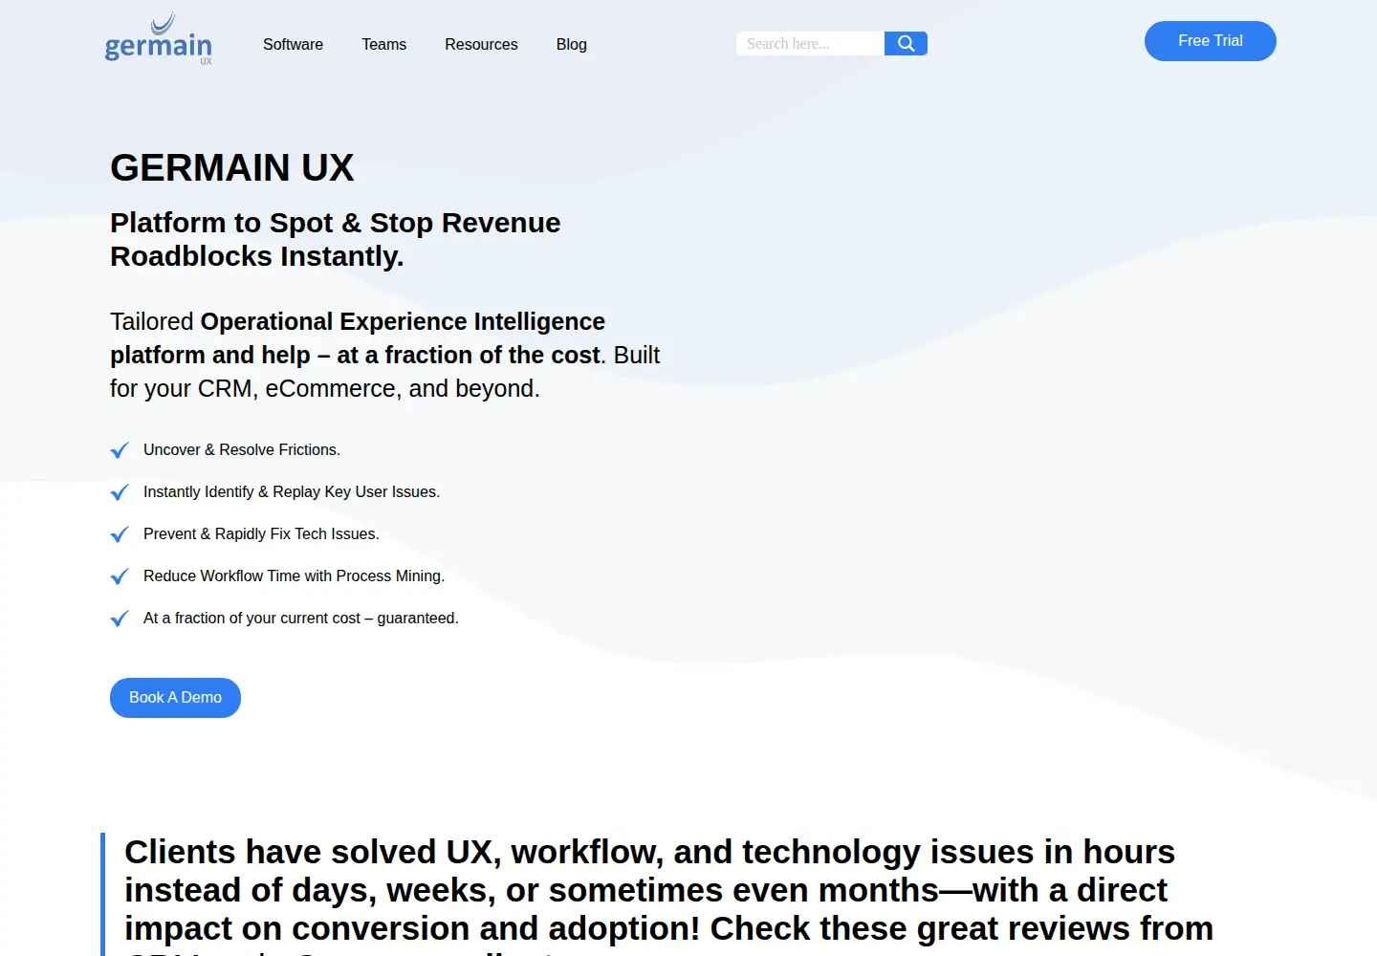Click the 'GERMAIN UX' heading
The image size is (1377, 956).
(232, 168)
